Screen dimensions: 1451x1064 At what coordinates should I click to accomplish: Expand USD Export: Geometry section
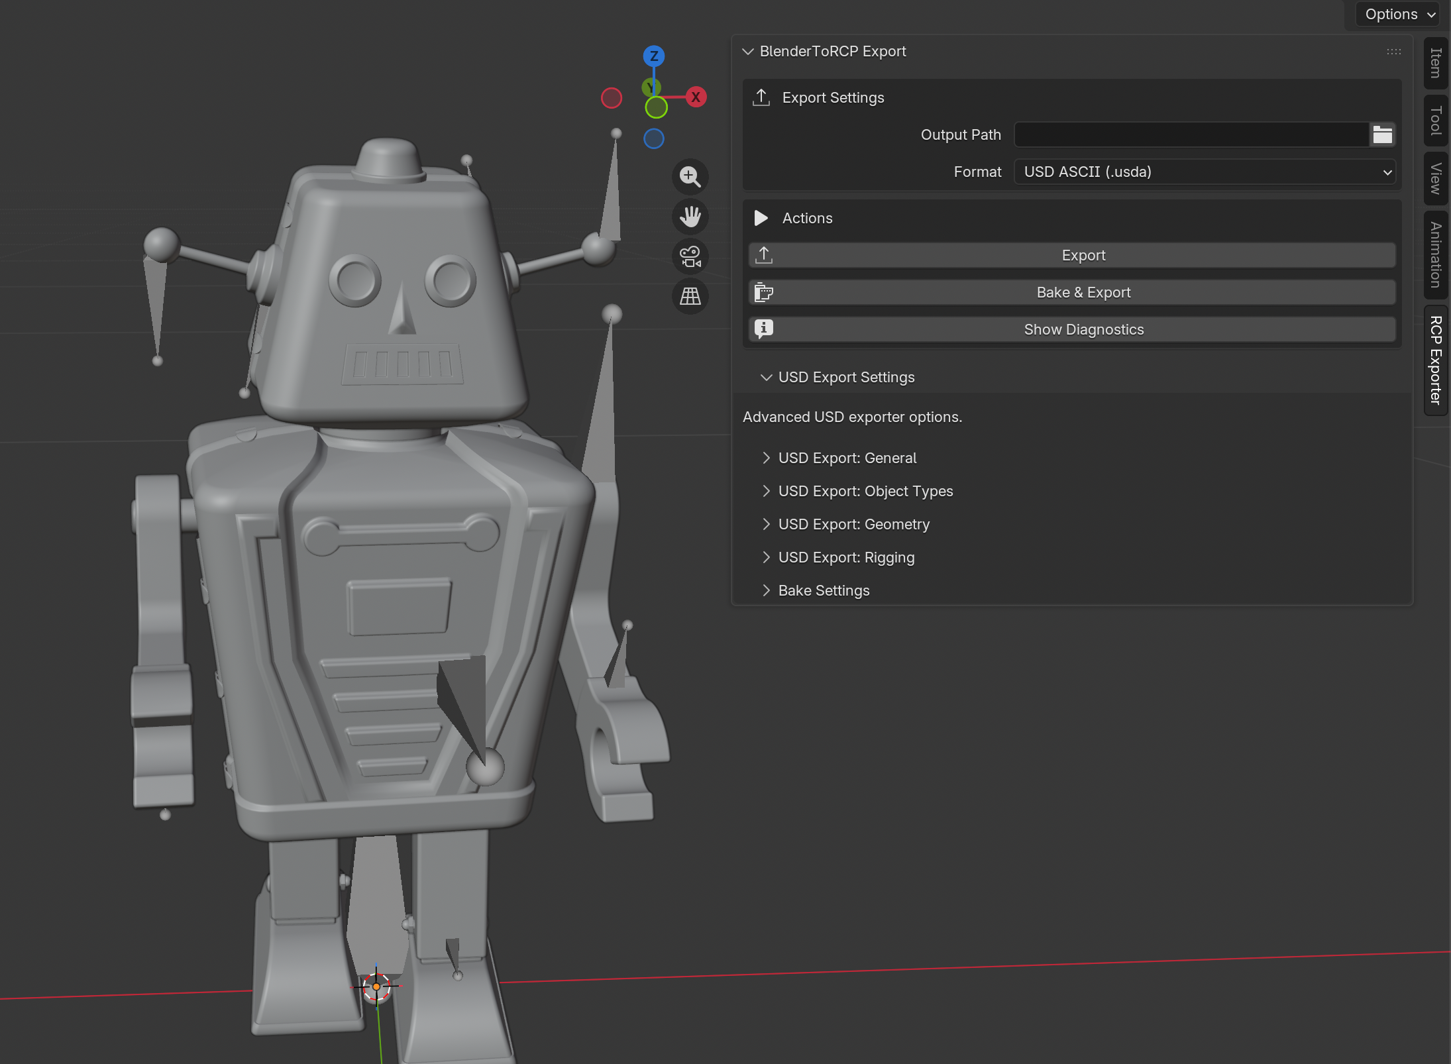tap(853, 524)
